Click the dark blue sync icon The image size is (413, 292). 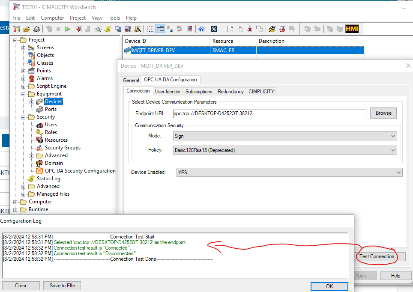(214, 29)
